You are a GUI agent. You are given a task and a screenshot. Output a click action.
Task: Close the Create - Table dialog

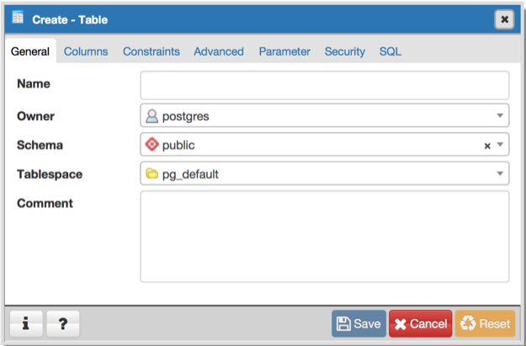(x=504, y=19)
